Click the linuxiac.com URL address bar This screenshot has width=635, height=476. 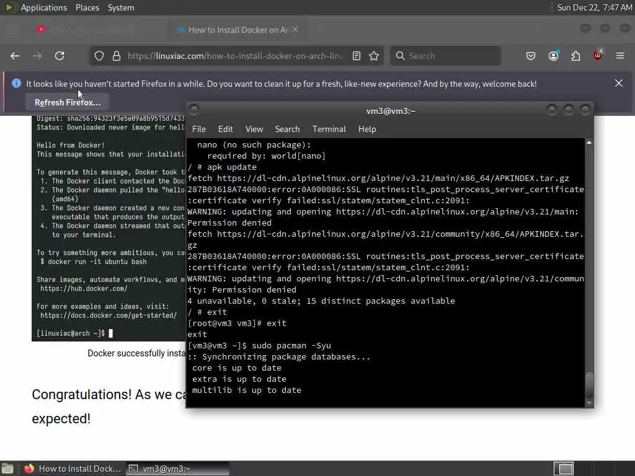click(235, 56)
